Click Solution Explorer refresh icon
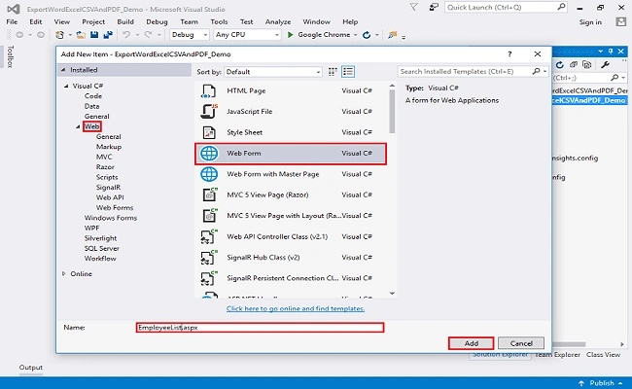Viewport: 632px width, 389px height. click(559, 64)
